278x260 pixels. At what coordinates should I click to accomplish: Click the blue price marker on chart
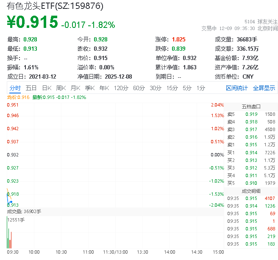tap(11, 202)
